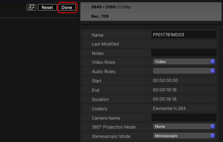This screenshot has width=223, height=142.
Task: Click the empty Last Modified field
Action: (x=184, y=44)
